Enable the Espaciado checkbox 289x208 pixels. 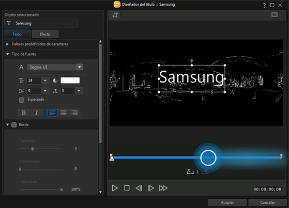[x=22, y=100]
